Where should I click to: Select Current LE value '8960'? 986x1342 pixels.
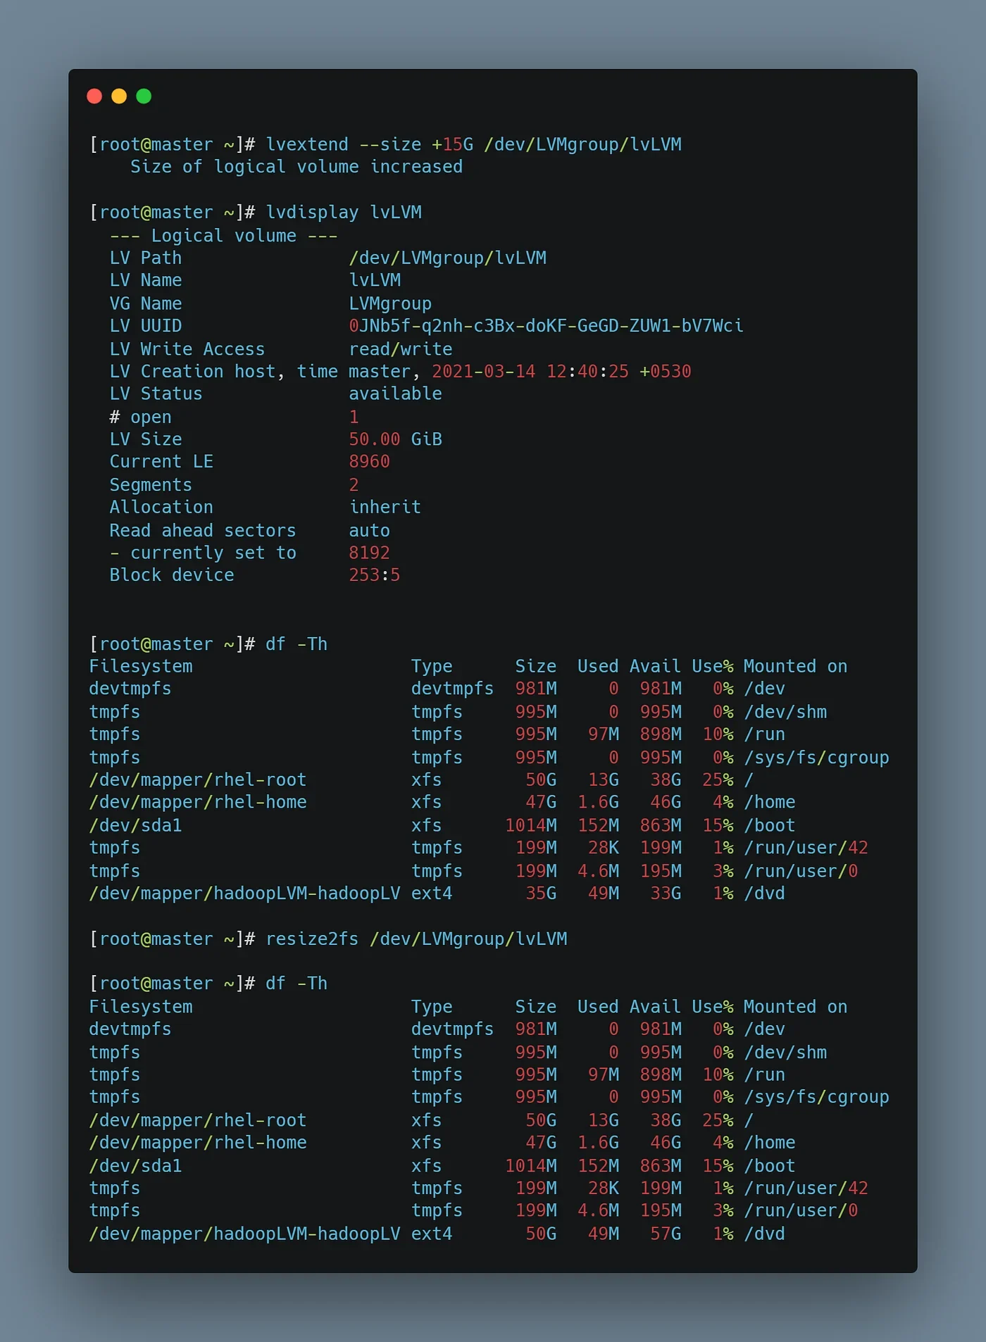[370, 462]
